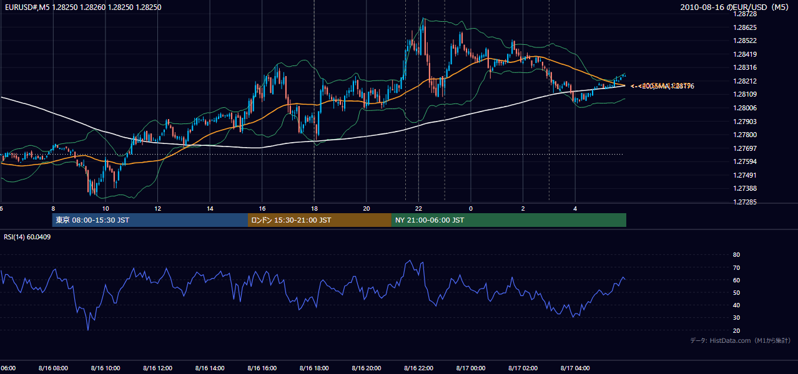Select the 東京 08:00-15:30 JST session bar
The image size is (798, 374).
click(150, 220)
